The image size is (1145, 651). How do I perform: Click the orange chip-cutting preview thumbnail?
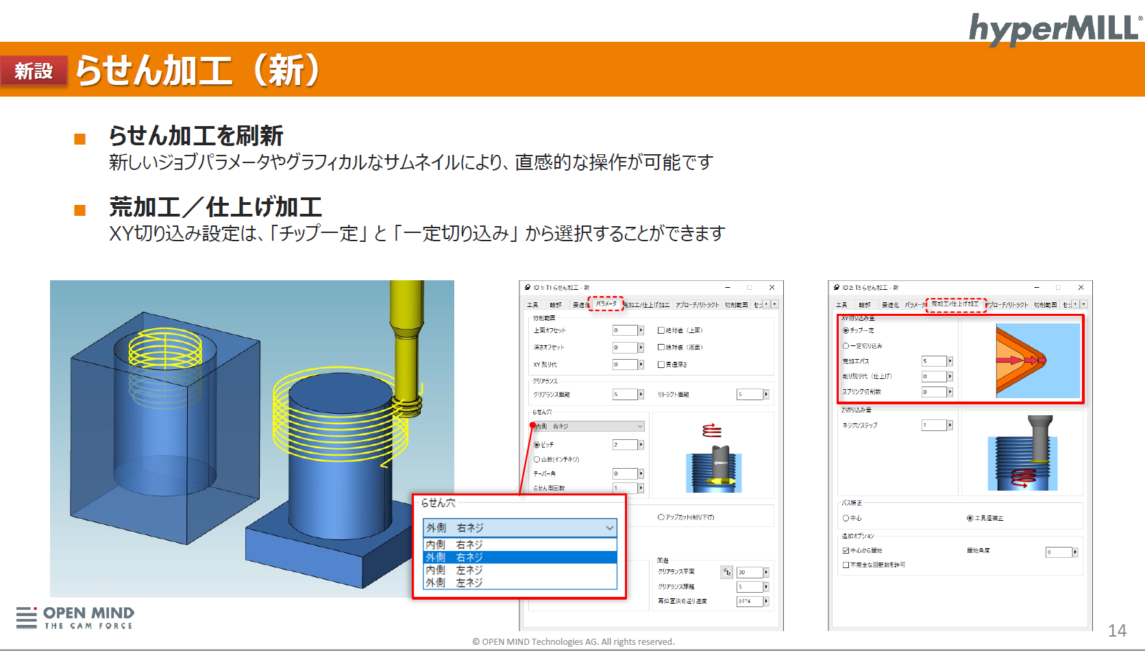click(1021, 360)
